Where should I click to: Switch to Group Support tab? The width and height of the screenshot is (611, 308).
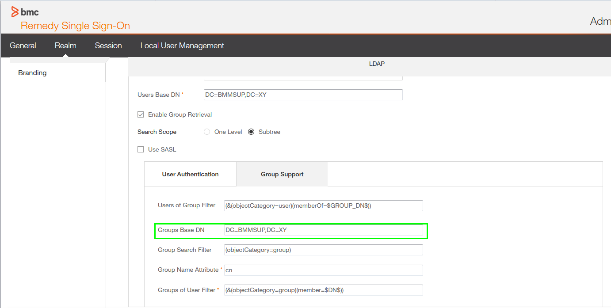[x=282, y=174]
